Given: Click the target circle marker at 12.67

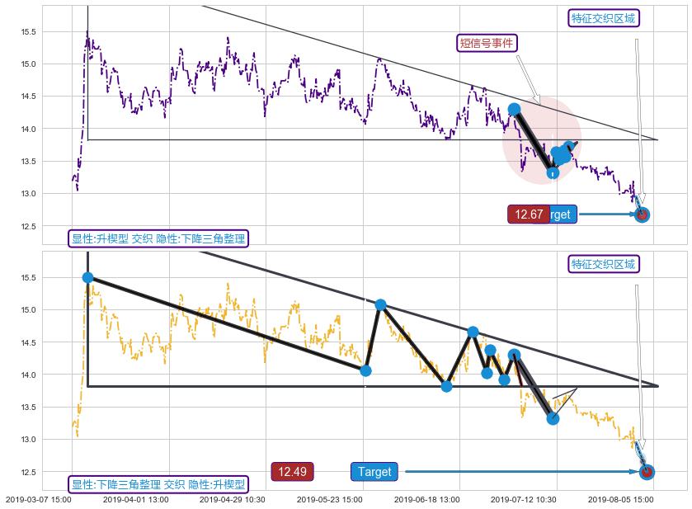Looking at the screenshot, I should 642,214.
